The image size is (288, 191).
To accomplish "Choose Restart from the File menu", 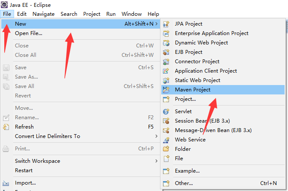I will [23, 170].
